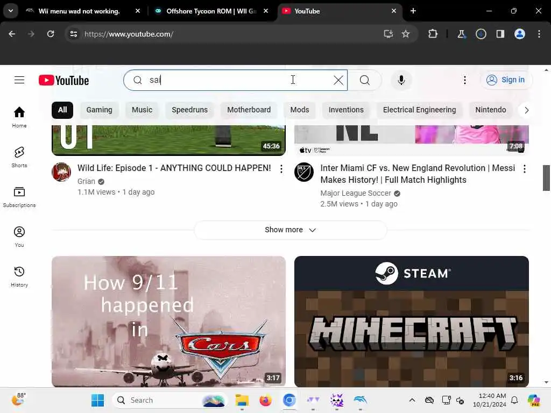This screenshot has width=551, height=413.
Task: Click the Grian channel avatar
Action: tap(61, 172)
